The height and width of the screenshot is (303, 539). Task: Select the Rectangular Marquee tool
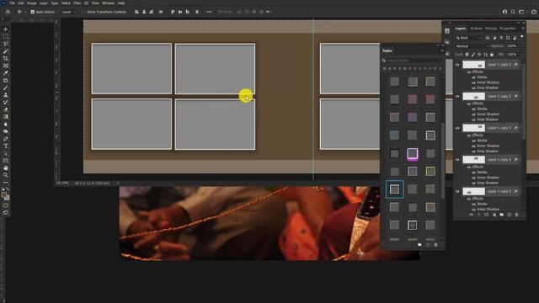6,36
